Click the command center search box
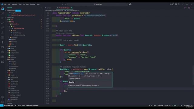Image resolution: width=194 pixels, height=109 pixels. (98, 4)
